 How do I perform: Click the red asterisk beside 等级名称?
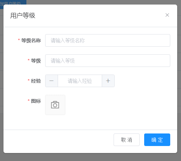point(19,40)
